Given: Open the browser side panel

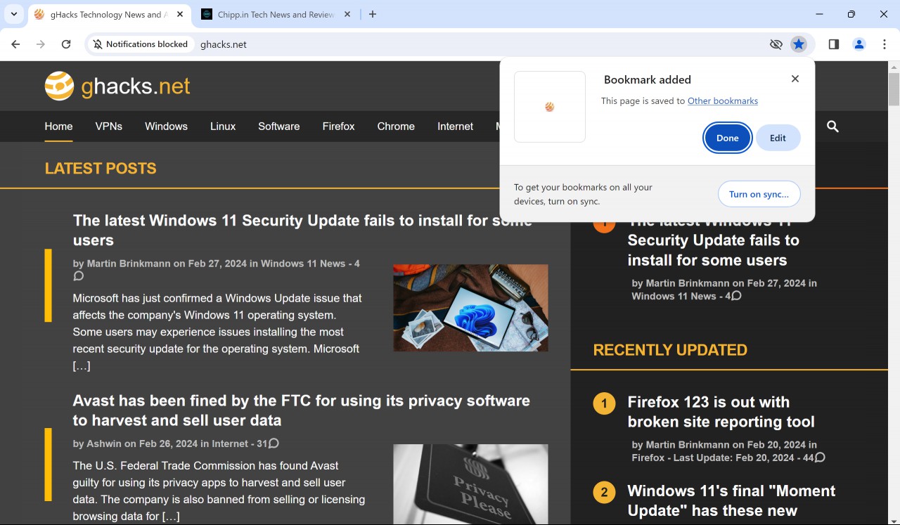Looking at the screenshot, I should pyautogui.click(x=834, y=44).
